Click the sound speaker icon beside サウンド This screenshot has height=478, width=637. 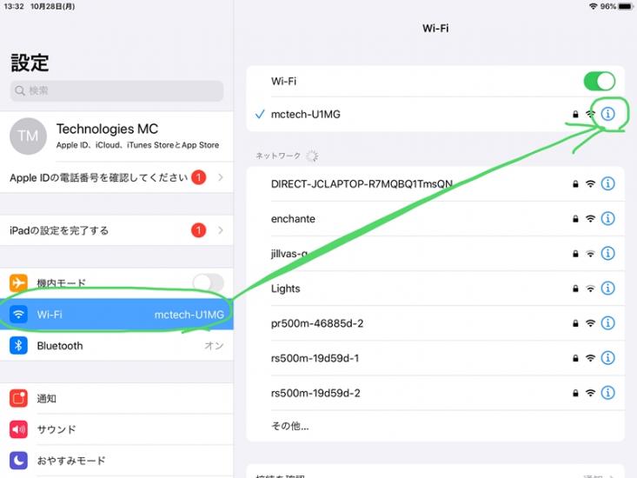tap(18, 429)
